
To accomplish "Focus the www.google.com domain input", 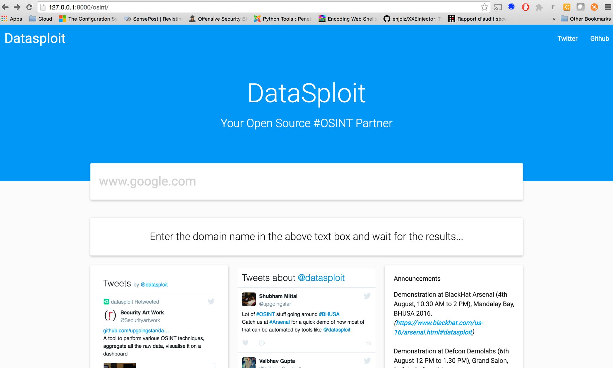I will (306, 181).
